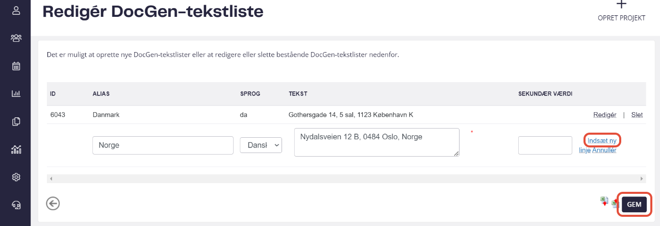Click the plus icon for Opret Projekt
The height and width of the screenshot is (226, 660).
pos(621,5)
